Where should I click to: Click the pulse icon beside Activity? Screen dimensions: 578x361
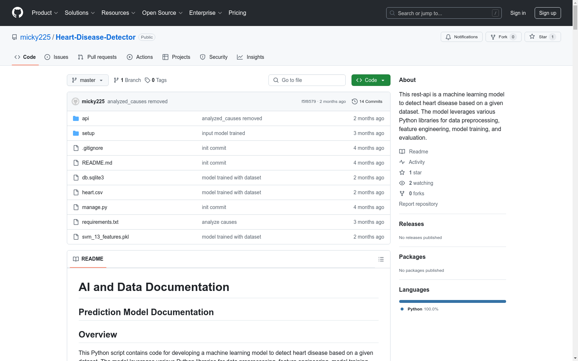(402, 162)
